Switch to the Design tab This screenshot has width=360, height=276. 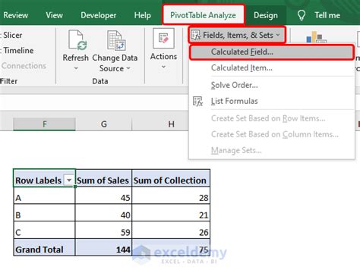pyautogui.click(x=266, y=15)
